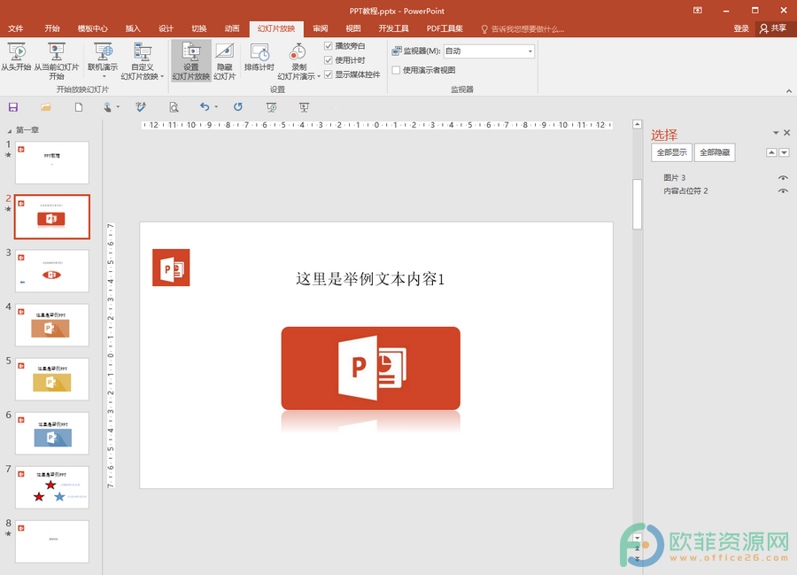
Task: Click the small PowerPoint logo image on the slide
Action: pos(171,268)
